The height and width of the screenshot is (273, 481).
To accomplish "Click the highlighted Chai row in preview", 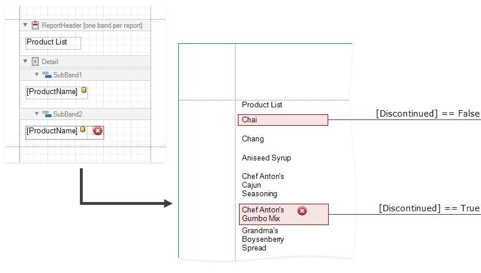I will 282,120.
